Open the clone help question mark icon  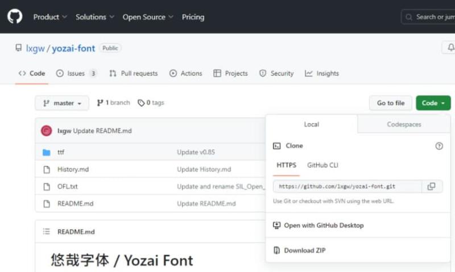click(439, 146)
